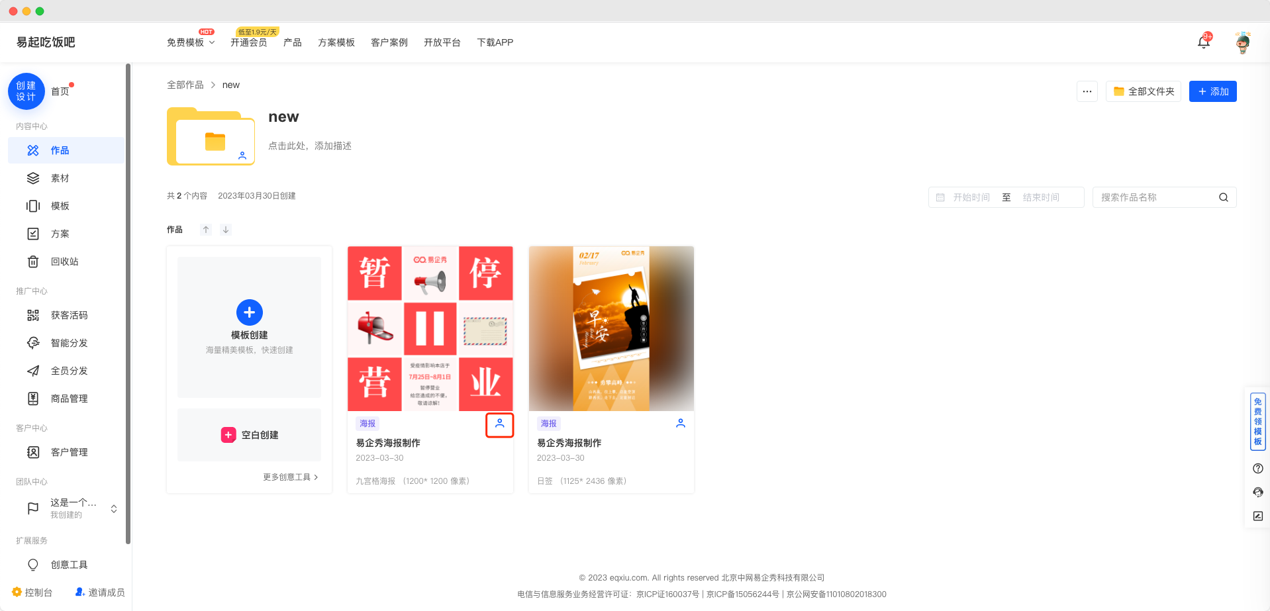Click the notification bell icon

coord(1203,42)
